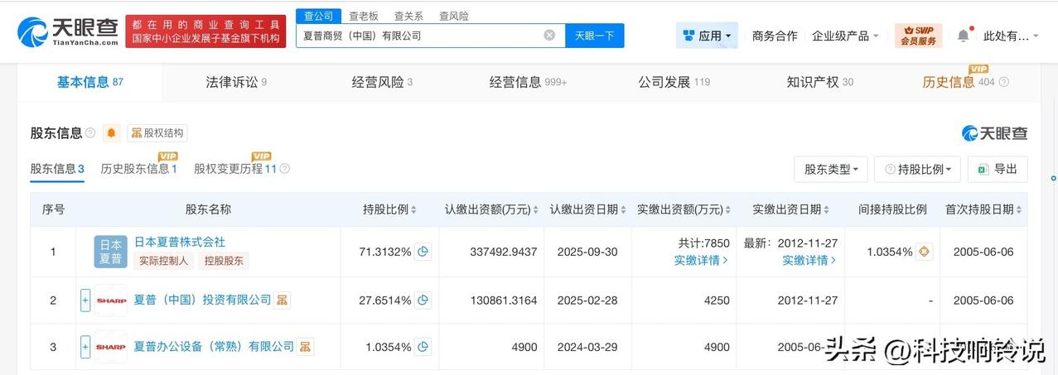The image size is (1058, 375).
Task: Open the 企业级产品 dropdown
Action: pos(846,36)
